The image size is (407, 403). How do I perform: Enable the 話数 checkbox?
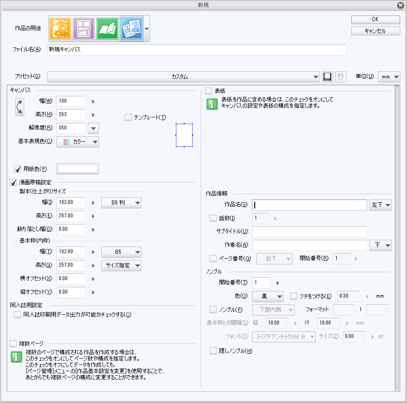pyautogui.click(x=213, y=218)
